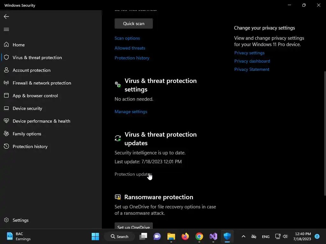Select Account protection in sidebar
Screen dimensions: 326x244
(51, 70)
